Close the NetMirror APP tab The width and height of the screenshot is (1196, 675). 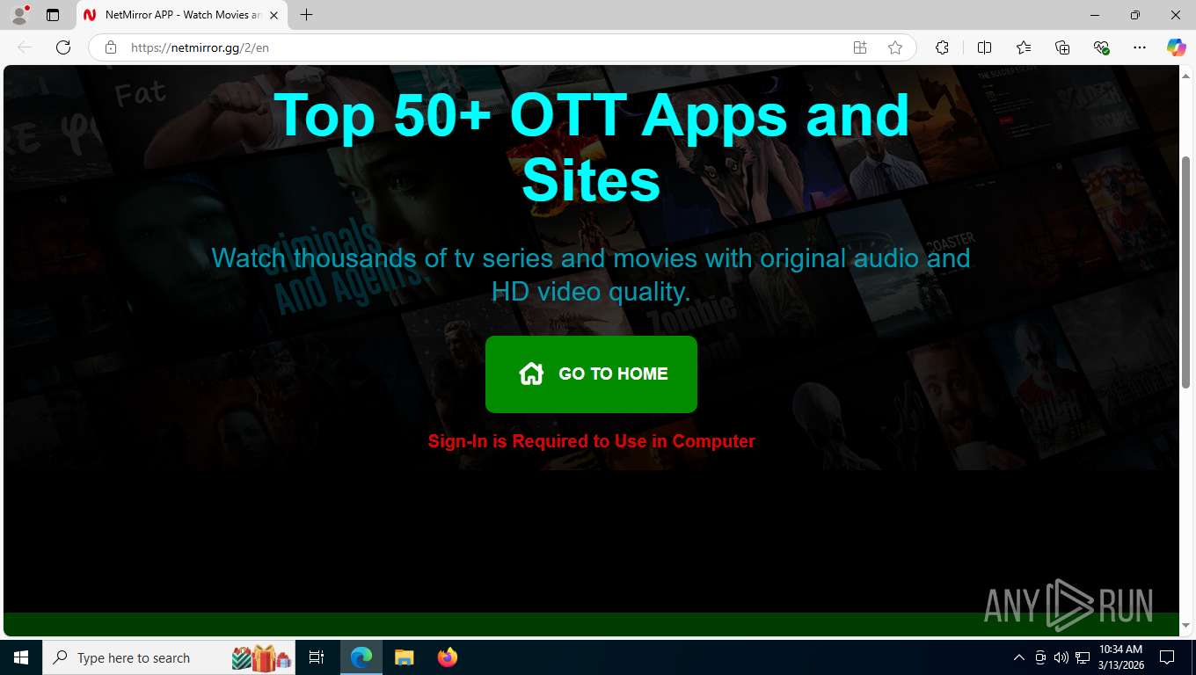(x=274, y=15)
